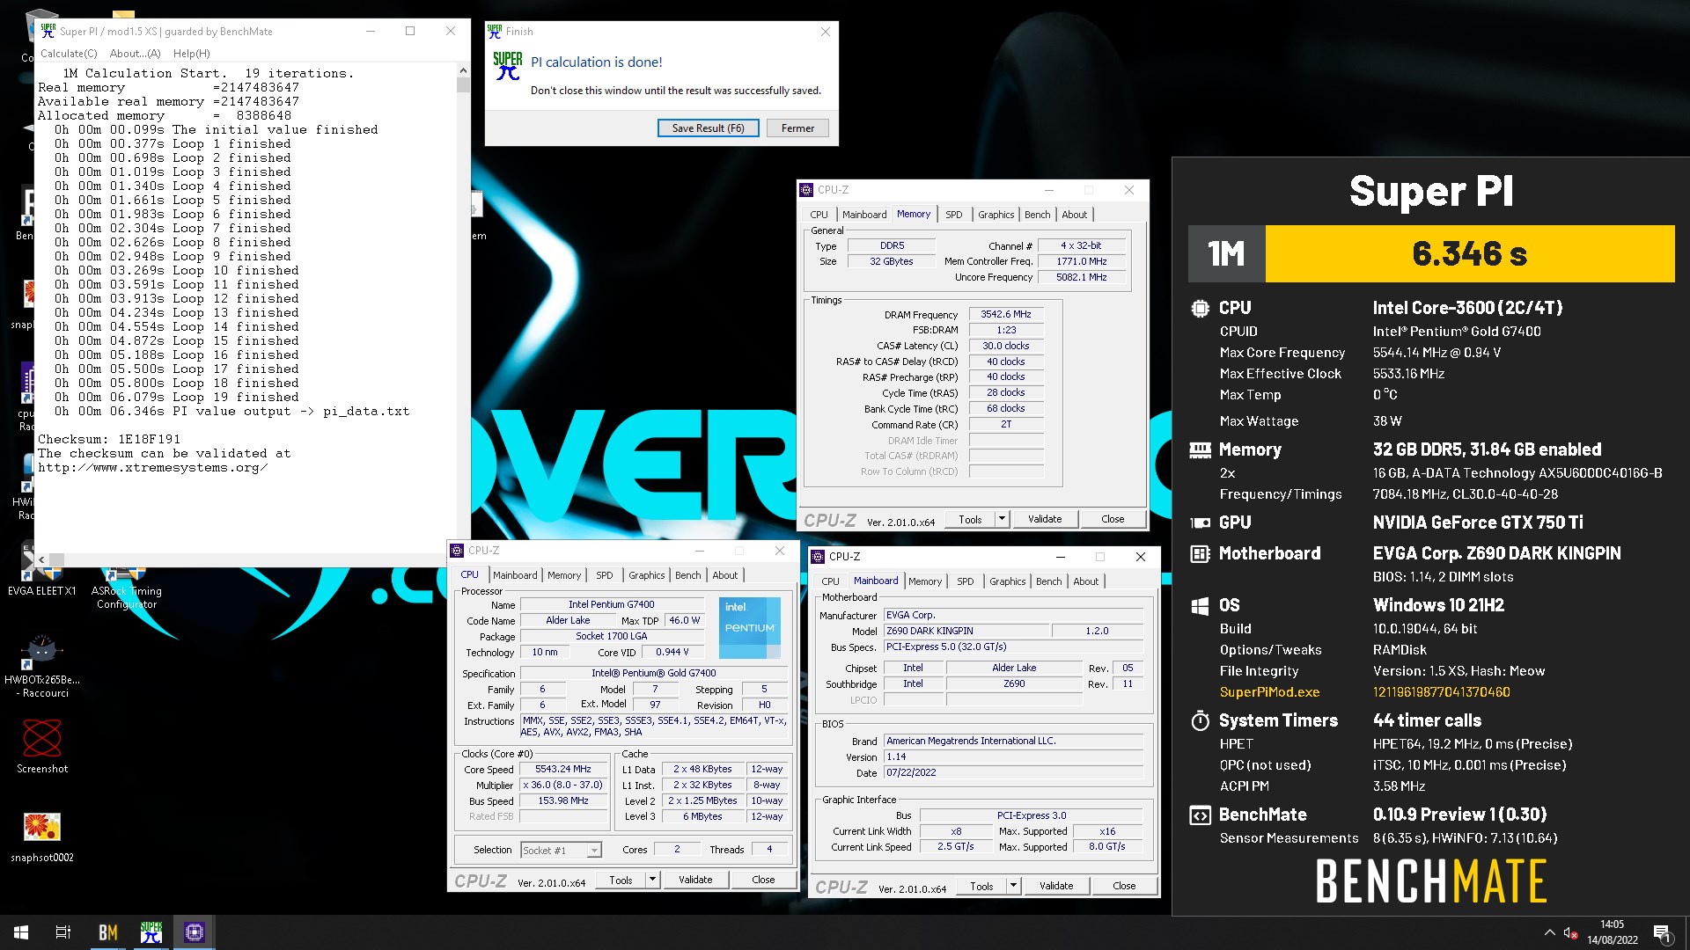1690x950 pixels.
Task: Click the muted volume tray icon
Action: pyautogui.click(x=1570, y=932)
